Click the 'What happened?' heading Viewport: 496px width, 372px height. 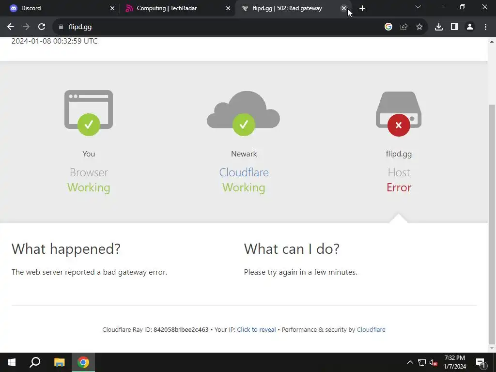66,248
